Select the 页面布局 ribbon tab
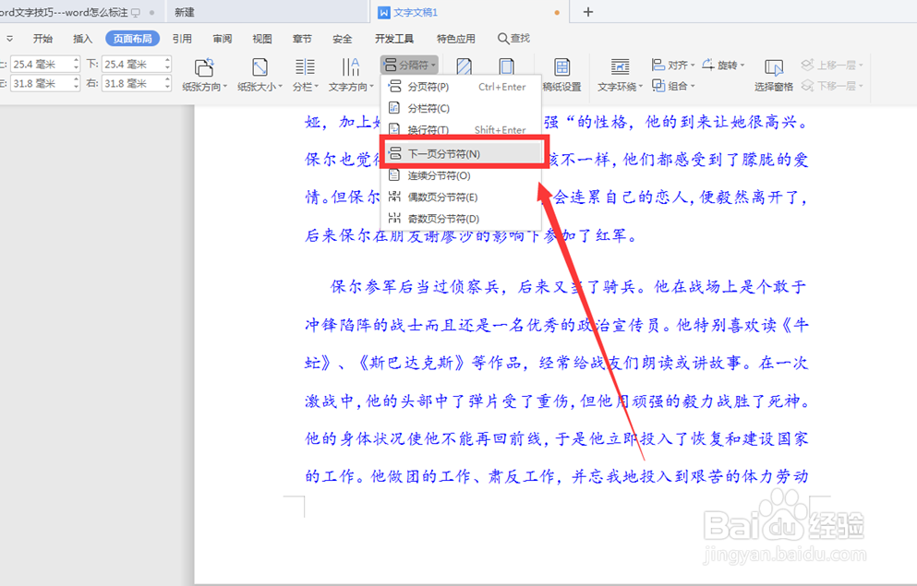917x586 pixels. [133, 39]
